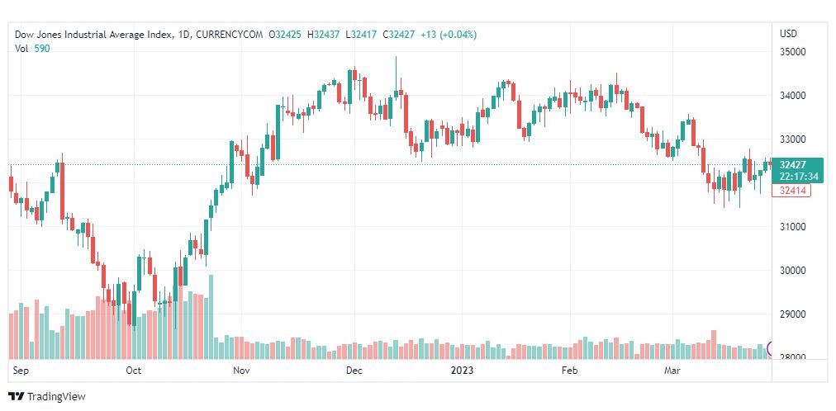Click the tall red March volume bar
The width and height of the screenshot is (836, 411).
click(x=714, y=344)
